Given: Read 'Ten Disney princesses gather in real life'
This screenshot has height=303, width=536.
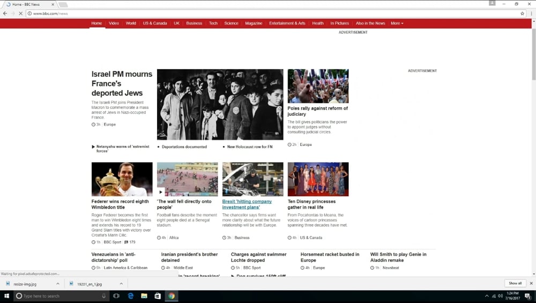Looking at the screenshot, I should pos(311,204).
